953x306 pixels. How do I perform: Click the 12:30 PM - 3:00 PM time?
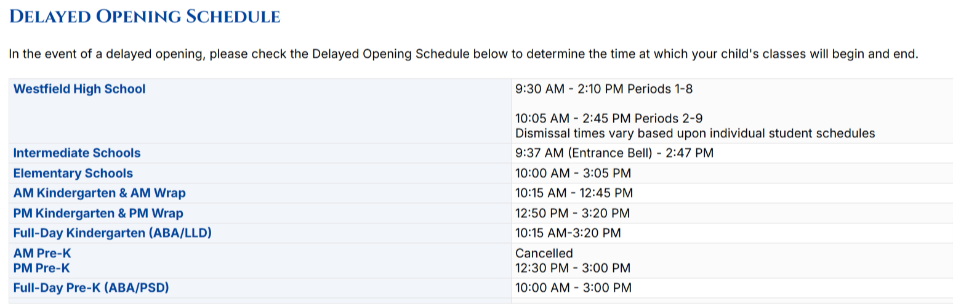coord(573,268)
